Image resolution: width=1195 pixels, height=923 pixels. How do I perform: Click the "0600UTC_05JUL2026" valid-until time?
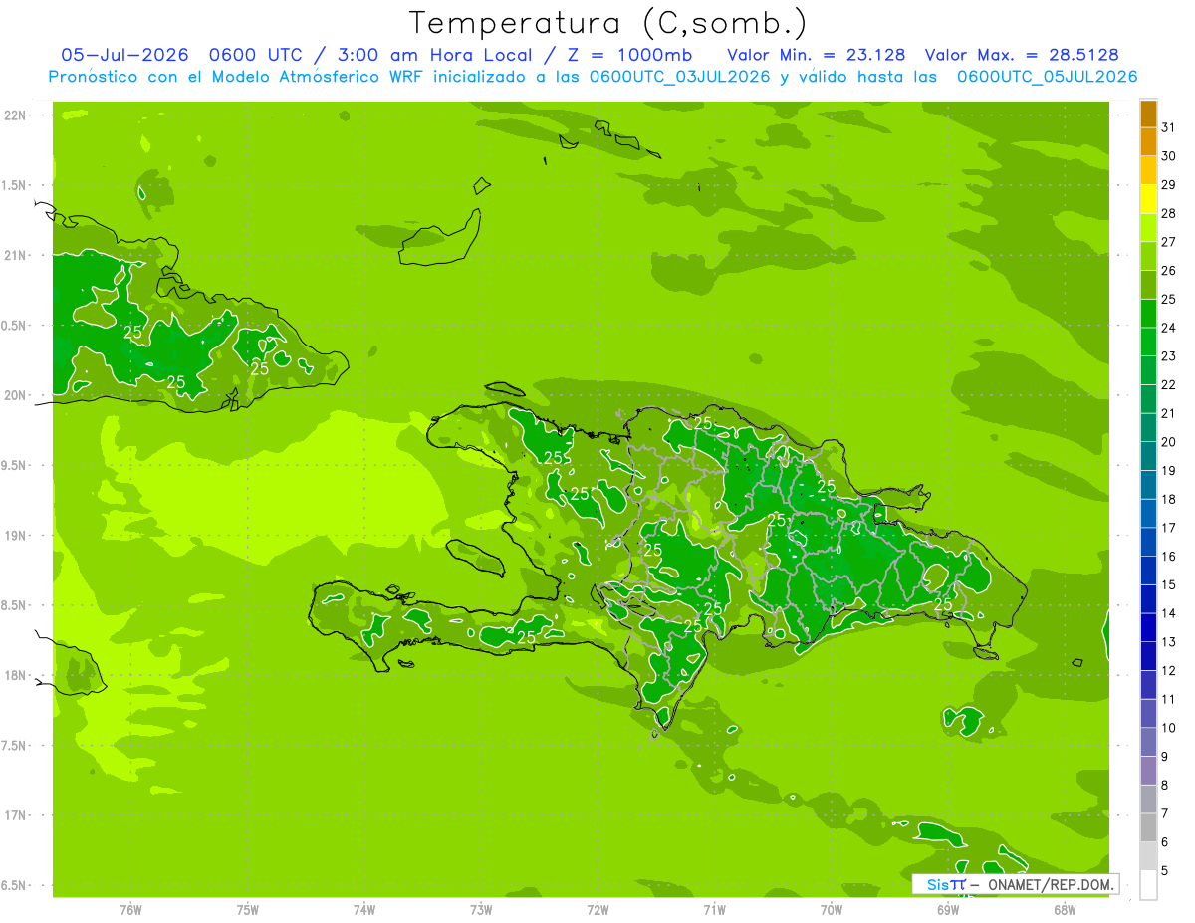1047,77
